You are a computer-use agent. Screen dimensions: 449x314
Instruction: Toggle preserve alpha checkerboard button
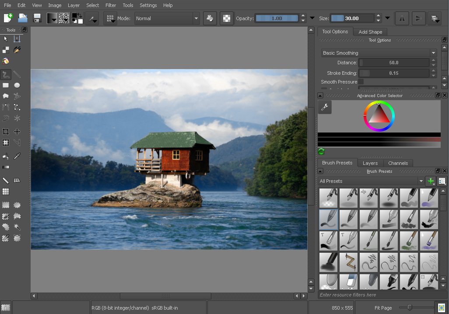tap(226, 18)
